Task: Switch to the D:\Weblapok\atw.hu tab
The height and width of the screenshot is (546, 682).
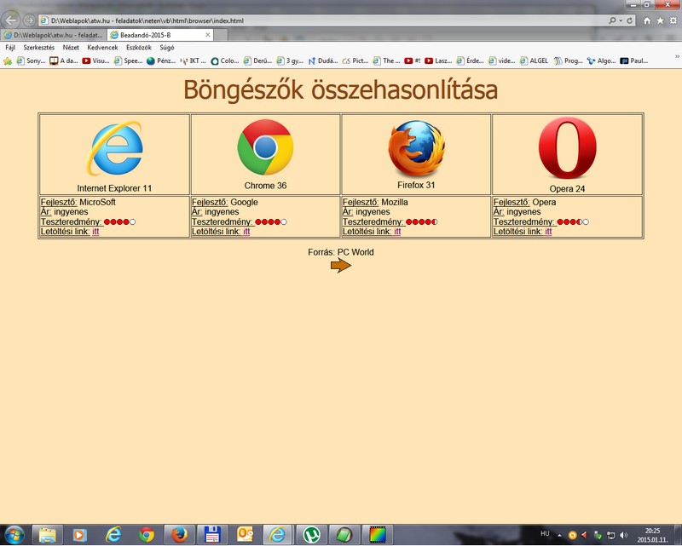Action: (x=54, y=35)
